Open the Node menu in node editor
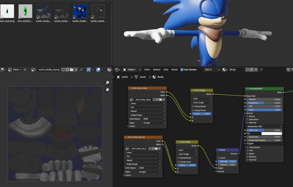This screenshot has height=187, width=293. (x=175, y=70)
